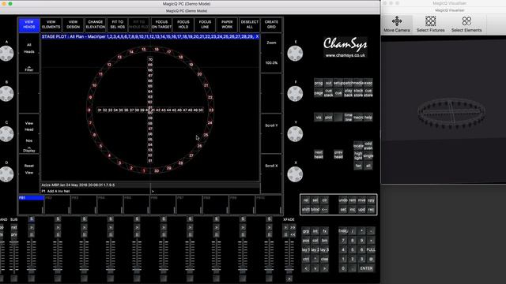
Task: Click encoder wheel E next to Zoom
Action: [x=295, y=53]
